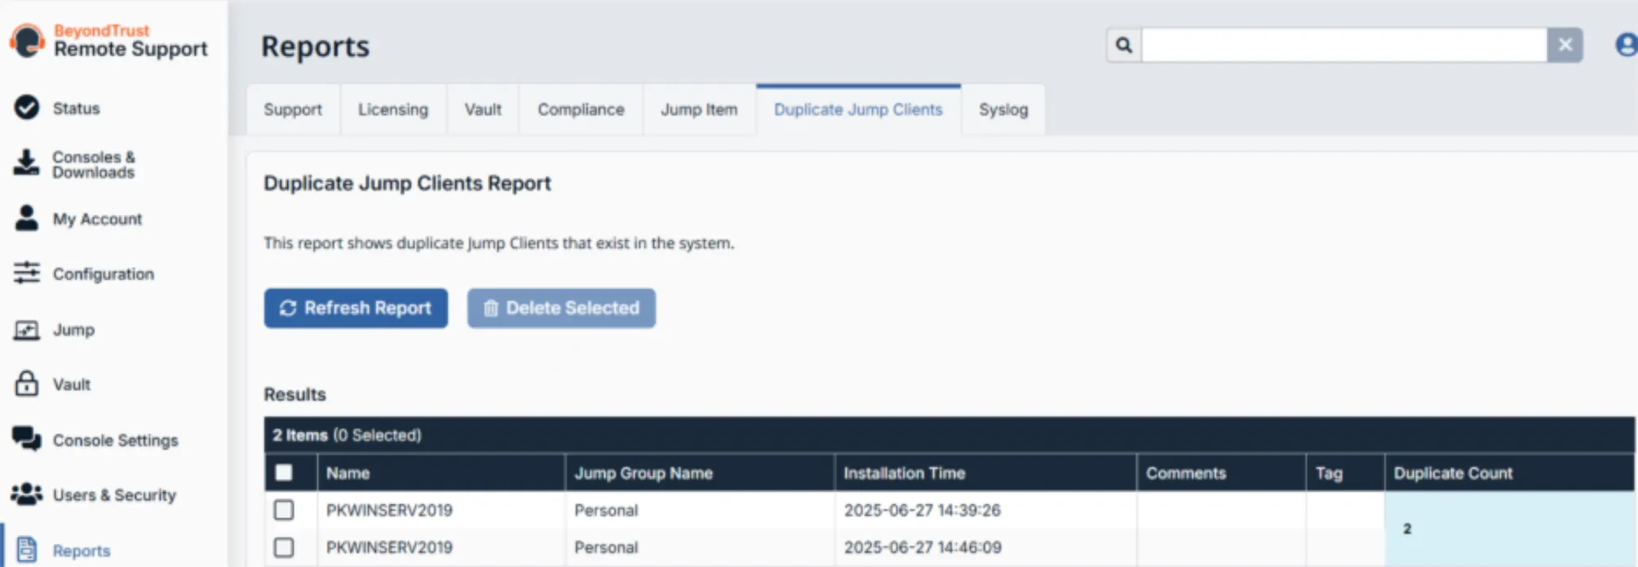
Task: Open the Jump sidebar icon
Action: (x=27, y=329)
